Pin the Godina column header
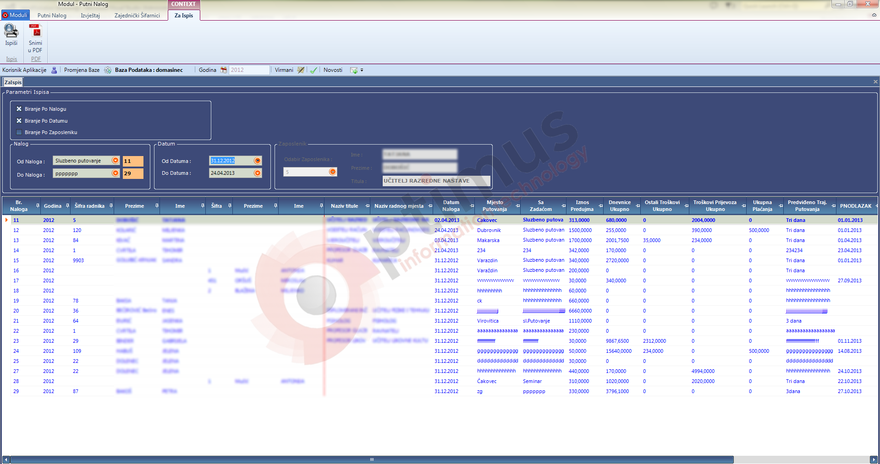This screenshot has height=464, width=880. [x=68, y=205]
